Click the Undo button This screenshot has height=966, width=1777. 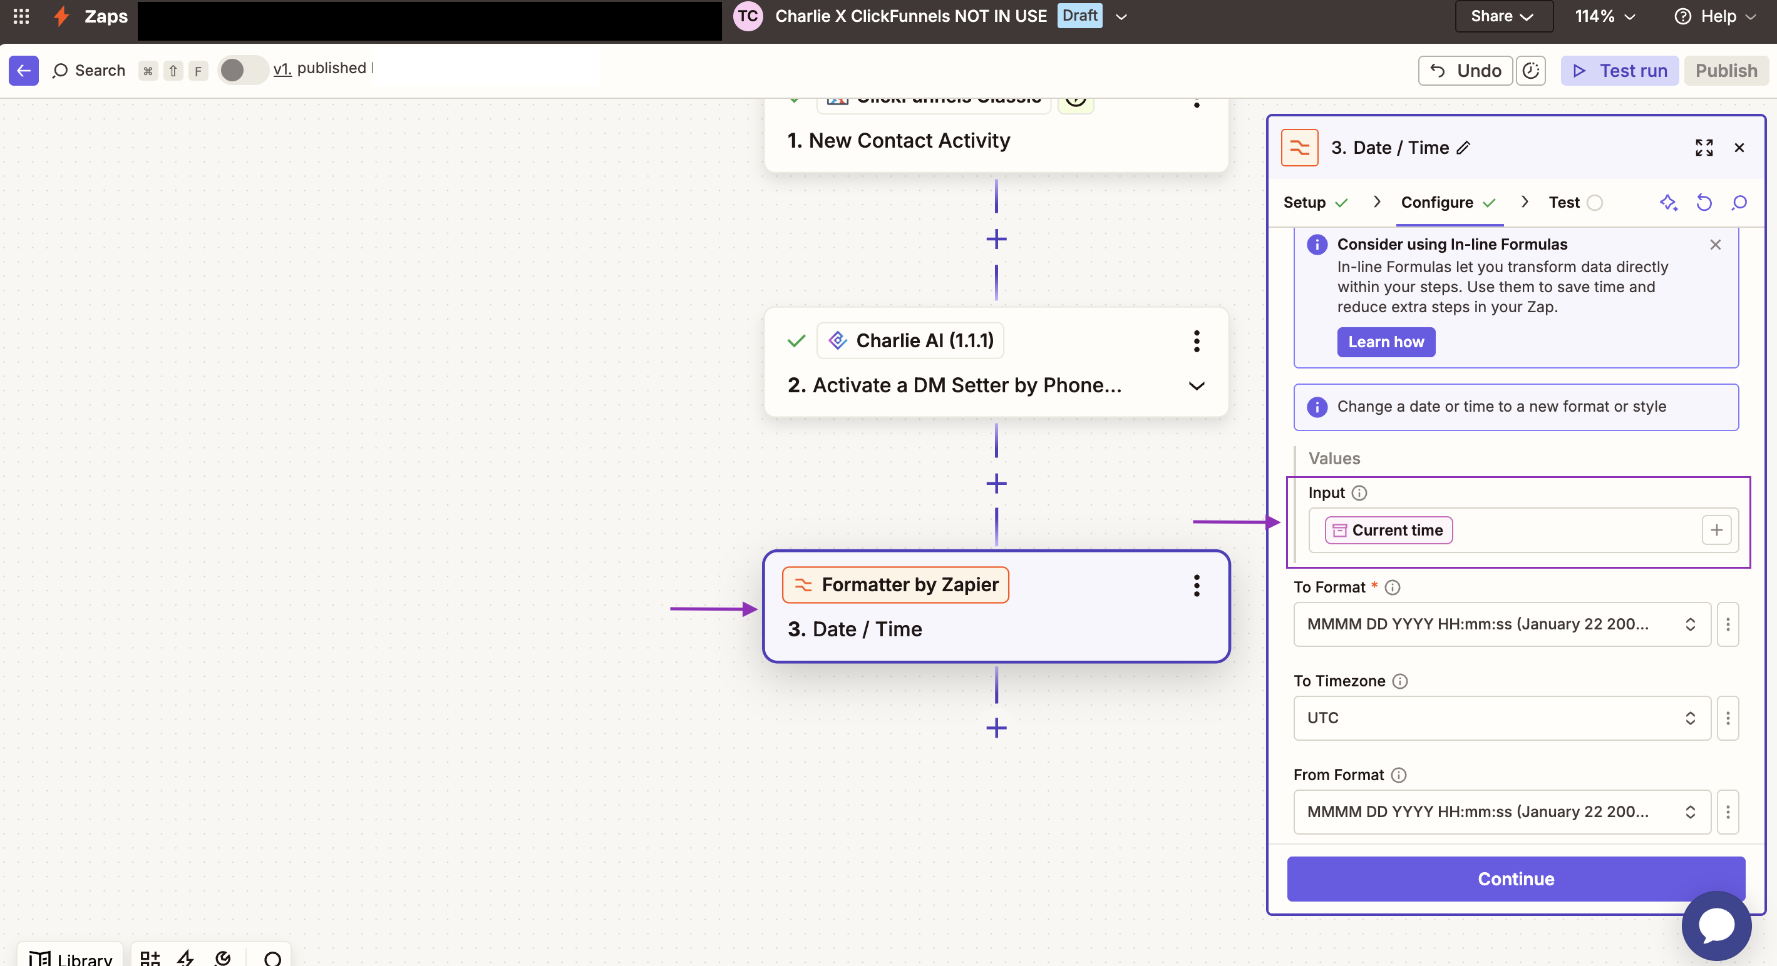click(x=1465, y=70)
